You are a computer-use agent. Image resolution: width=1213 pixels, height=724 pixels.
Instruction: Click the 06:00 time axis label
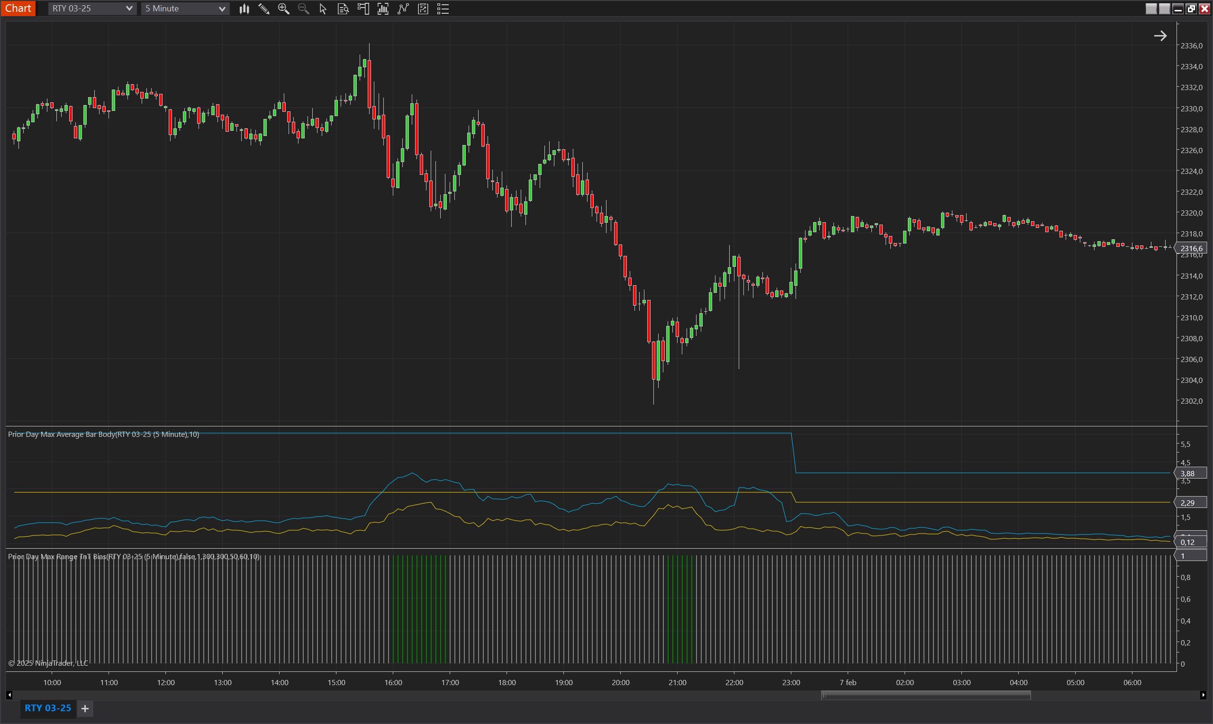pyautogui.click(x=1132, y=682)
